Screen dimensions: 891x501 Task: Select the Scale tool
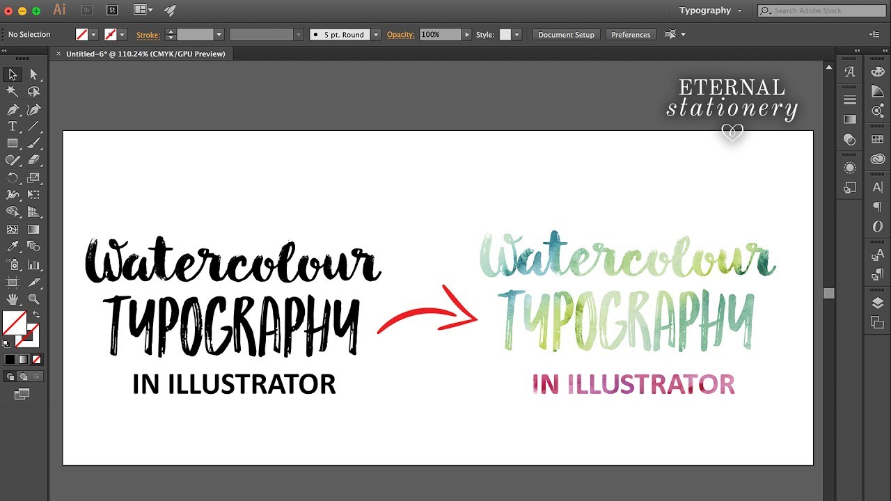(33, 177)
